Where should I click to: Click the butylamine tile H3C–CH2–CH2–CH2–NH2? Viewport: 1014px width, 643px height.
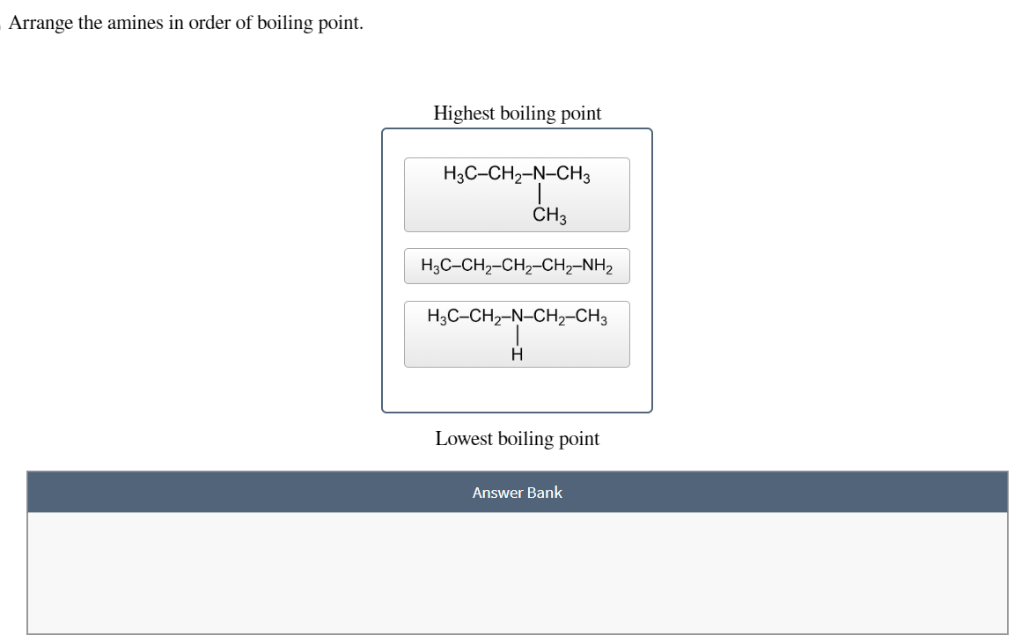tap(517, 266)
